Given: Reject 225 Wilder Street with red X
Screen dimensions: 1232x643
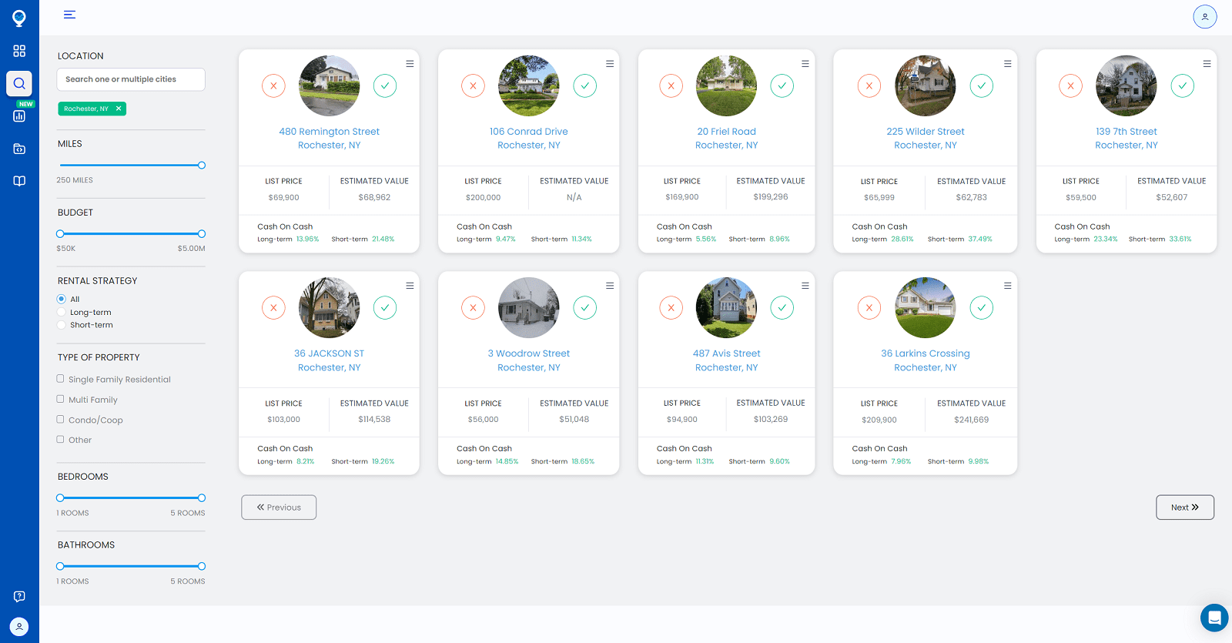Looking at the screenshot, I should point(869,85).
